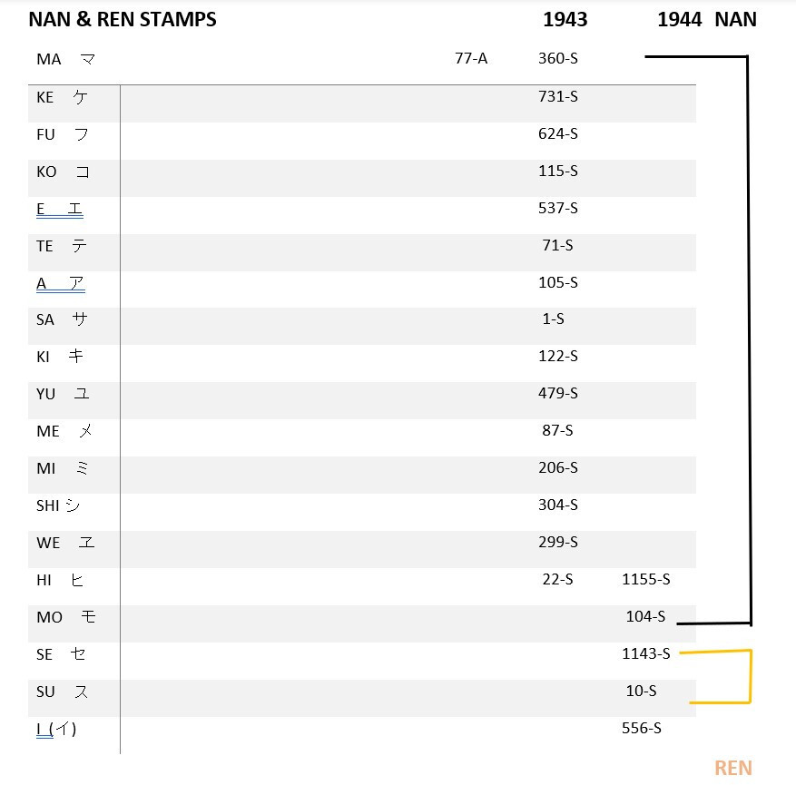
Task: Click the '1-S' entry in SA row
Action: (553, 319)
